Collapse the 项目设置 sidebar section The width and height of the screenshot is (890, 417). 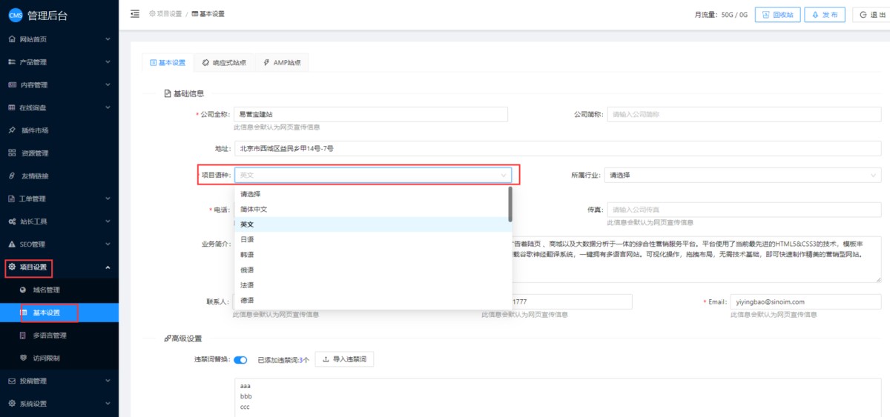pyautogui.click(x=59, y=267)
